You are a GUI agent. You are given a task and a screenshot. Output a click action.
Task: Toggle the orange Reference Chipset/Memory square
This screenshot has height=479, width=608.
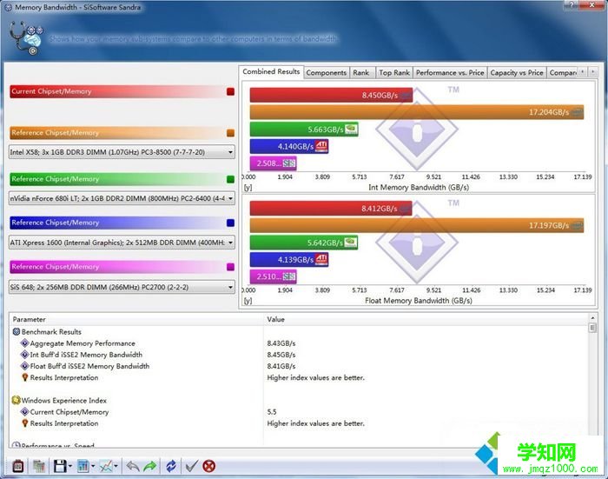click(230, 133)
